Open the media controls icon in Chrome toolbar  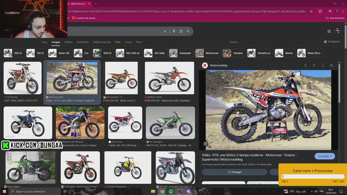click(330, 11)
